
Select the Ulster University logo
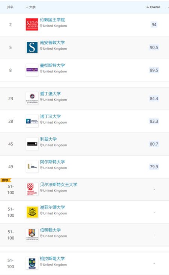(x=32, y=167)
